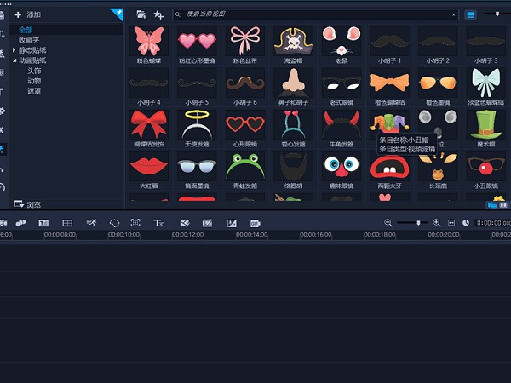Adjust the thumbnail size slider

pyautogui.click(x=497, y=14)
